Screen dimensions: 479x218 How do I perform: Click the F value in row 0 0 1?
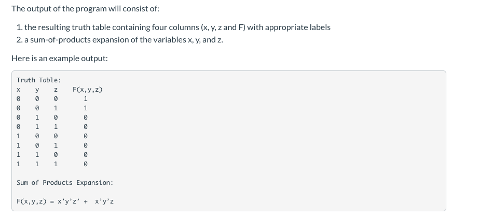coord(86,108)
